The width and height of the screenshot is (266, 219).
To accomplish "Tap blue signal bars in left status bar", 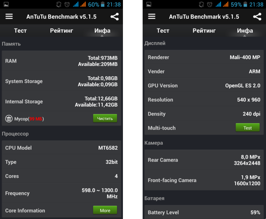I will point(76,4).
